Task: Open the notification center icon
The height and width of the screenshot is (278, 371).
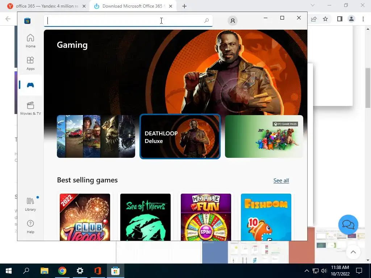Action: tap(359, 271)
